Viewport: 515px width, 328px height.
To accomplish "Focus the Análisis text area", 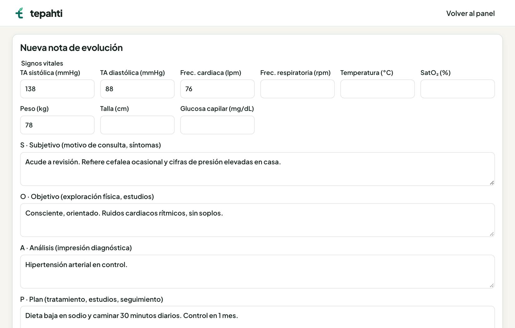I will pyautogui.click(x=257, y=272).
